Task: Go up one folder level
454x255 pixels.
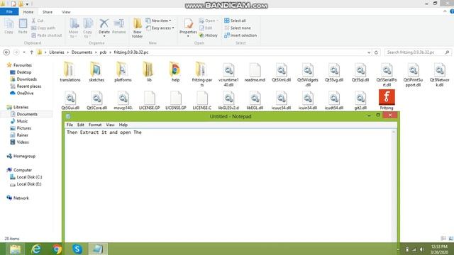Action: pyautogui.click(x=31, y=52)
